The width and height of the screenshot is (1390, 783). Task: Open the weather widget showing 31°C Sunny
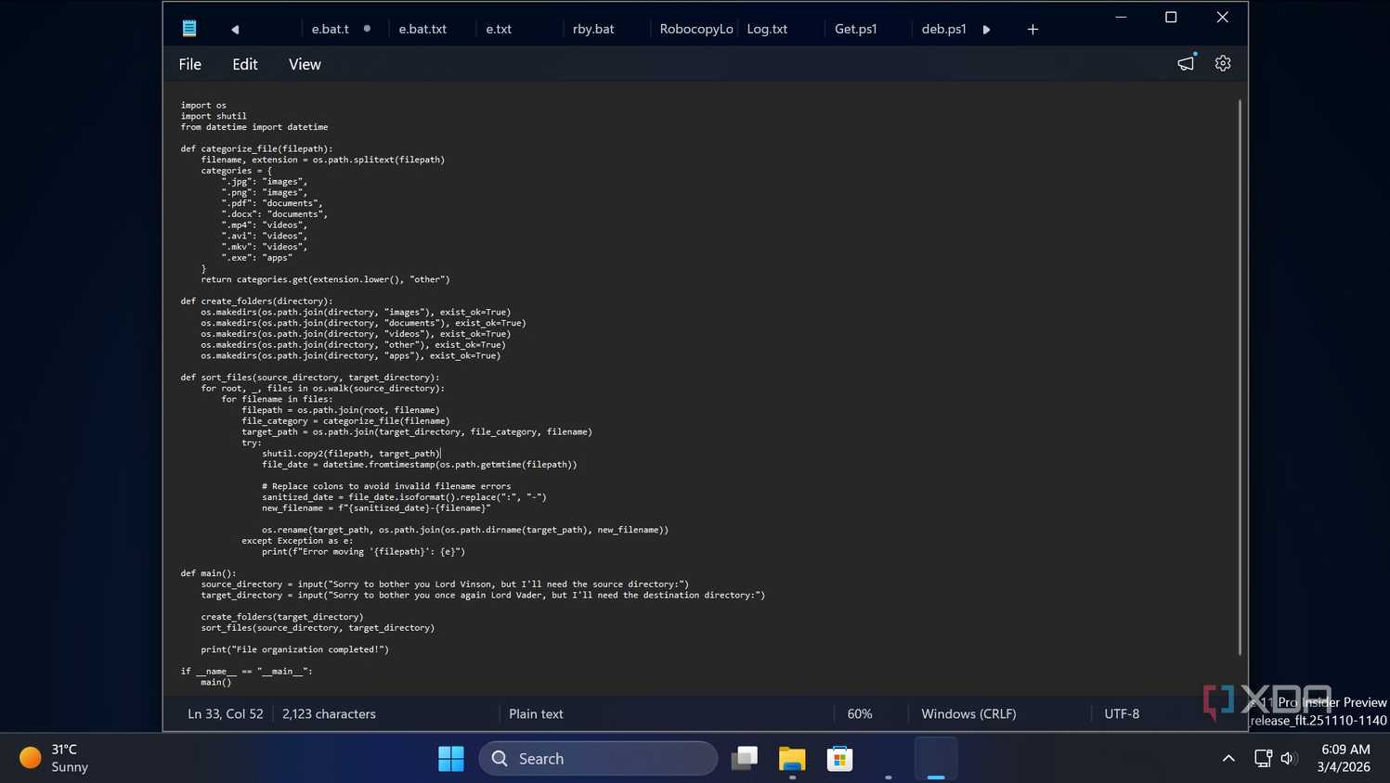(x=56, y=758)
